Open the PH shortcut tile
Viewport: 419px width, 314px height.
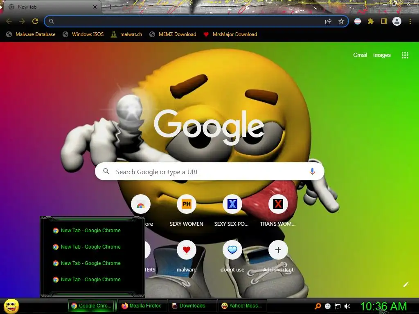[187, 204]
